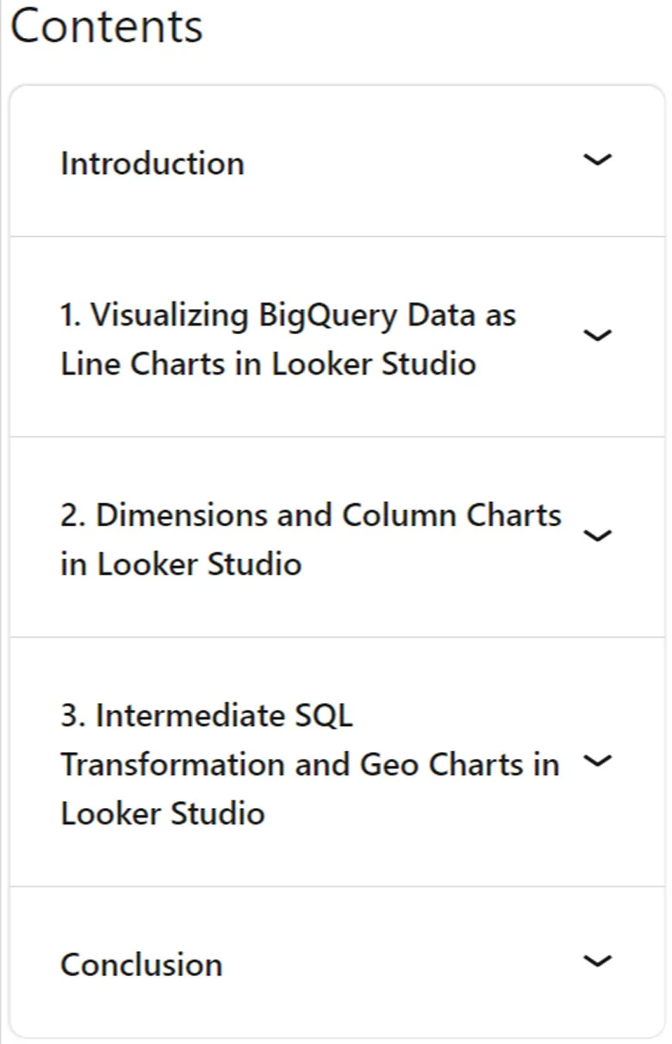
Task: Open the Conclusion title label
Action: point(141,964)
